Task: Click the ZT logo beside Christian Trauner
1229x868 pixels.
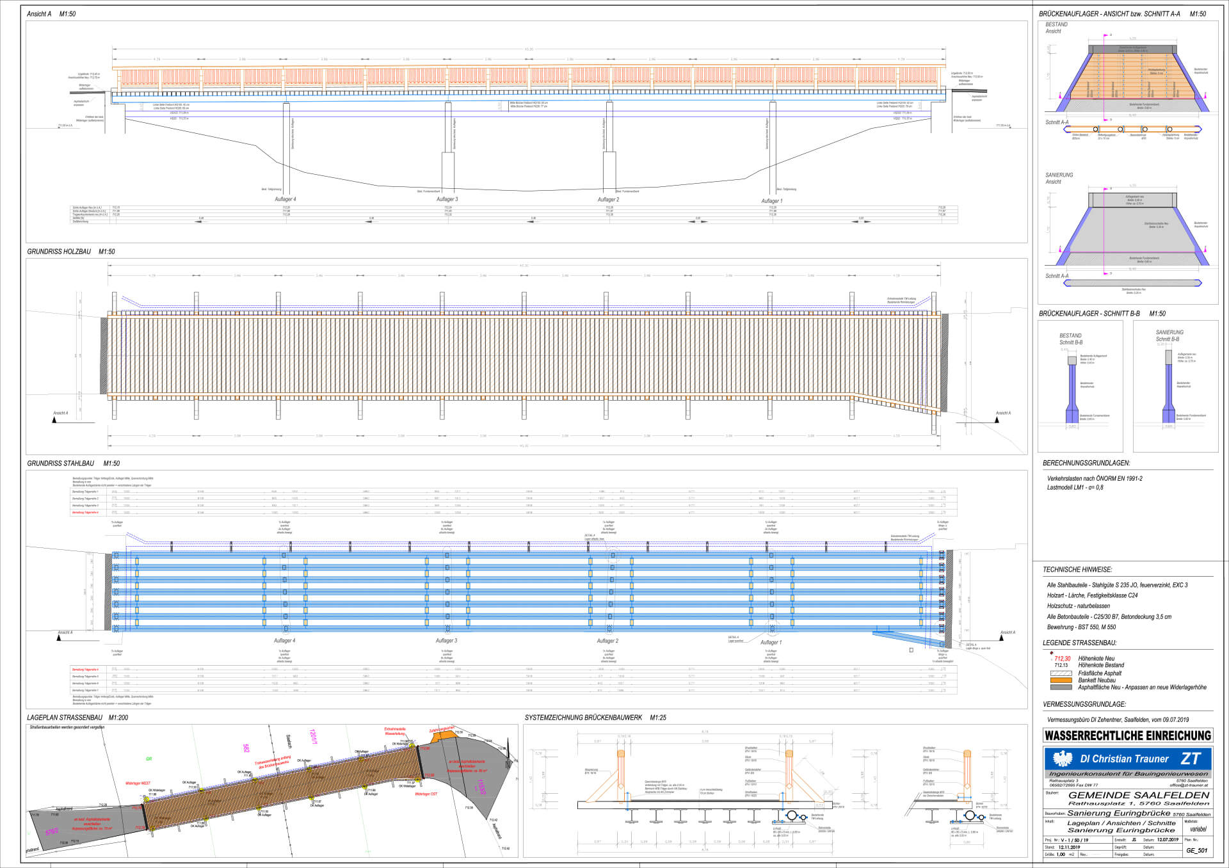Action: (x=1190, y=759)
